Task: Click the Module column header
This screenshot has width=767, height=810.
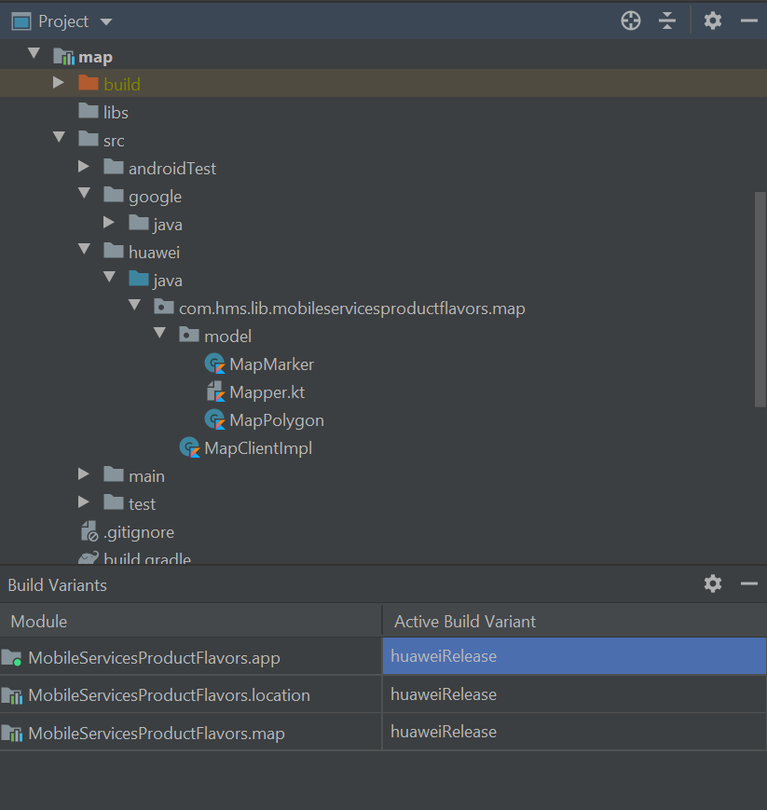Action: (191, 621)
